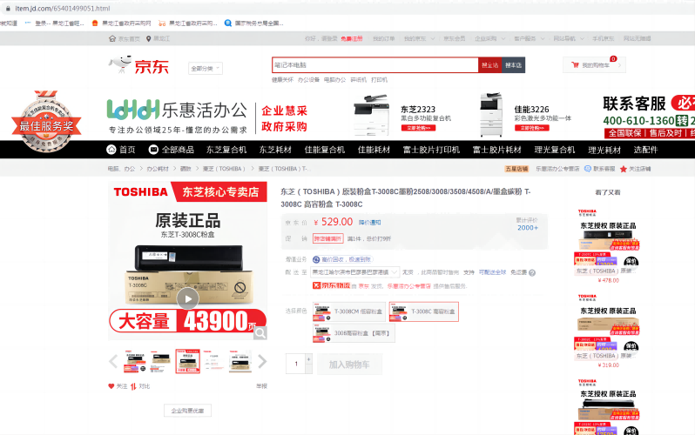Open the 佳能耗材 nav item
This screenshot has width=695, height=435.
coord(374,150)
